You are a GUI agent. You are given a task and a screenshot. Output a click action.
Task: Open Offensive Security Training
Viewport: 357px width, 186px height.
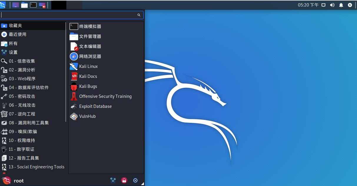tap(106, 96)
